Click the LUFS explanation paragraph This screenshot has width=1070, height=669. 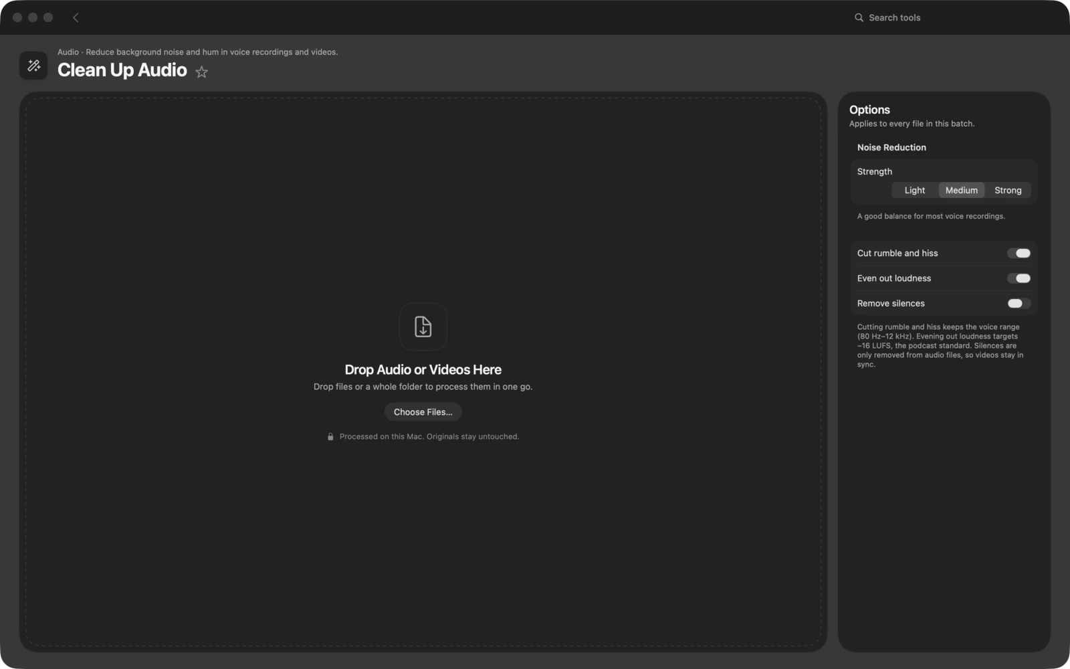[940, 346]
